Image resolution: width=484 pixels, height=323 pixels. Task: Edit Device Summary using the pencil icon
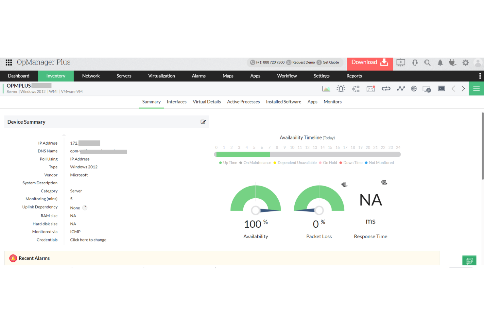pos(203,122)
